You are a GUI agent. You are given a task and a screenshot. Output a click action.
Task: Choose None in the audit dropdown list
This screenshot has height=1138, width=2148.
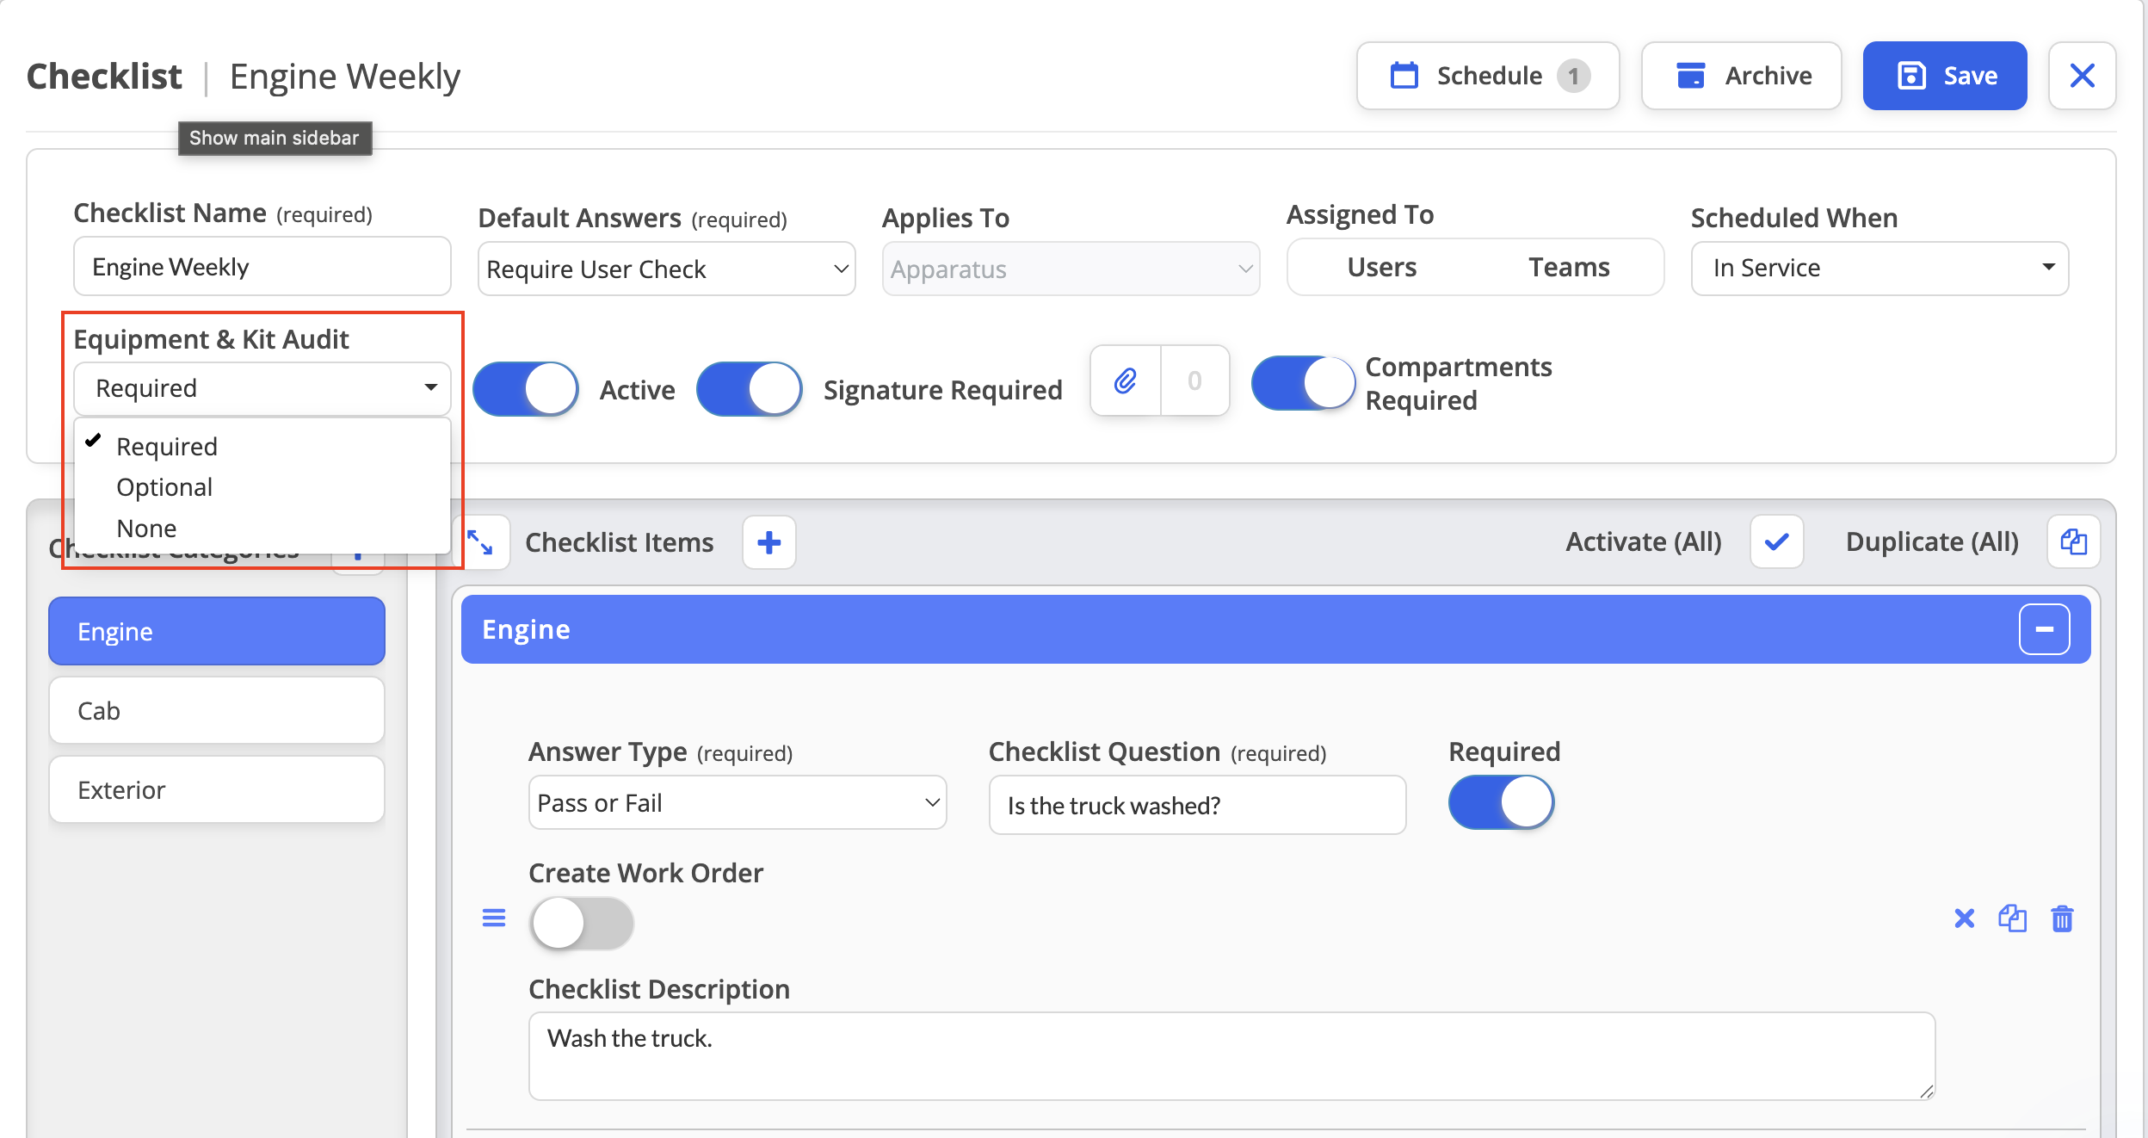point(146,528)
